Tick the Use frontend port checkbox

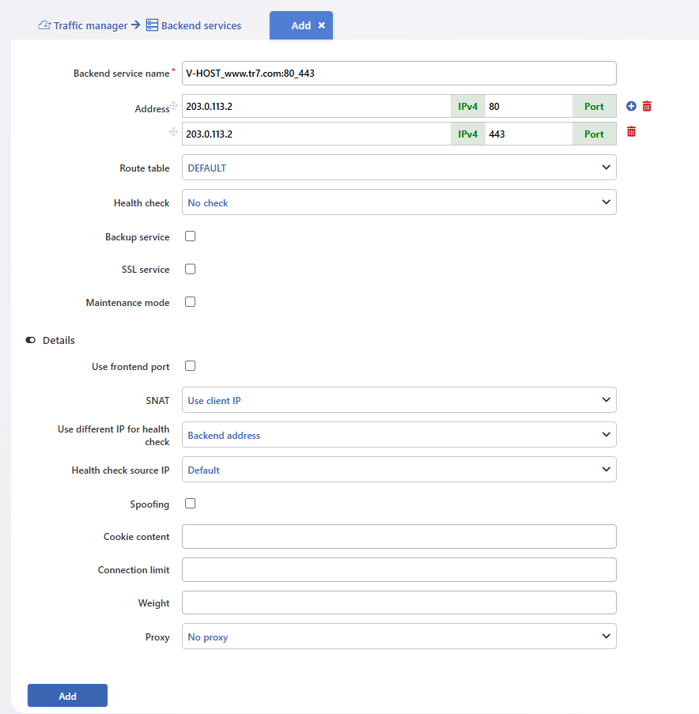click(191, 366)
